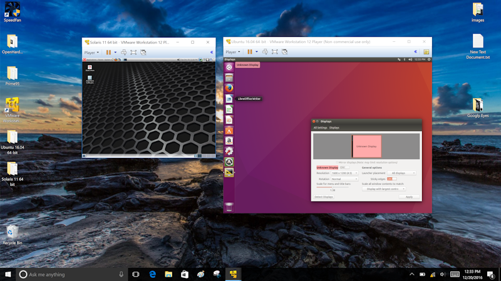Image resolution: width=501 pixels, height=281 pixels.
Task: Pause the Solaris virtual machine
Action: tap(108, 52)
